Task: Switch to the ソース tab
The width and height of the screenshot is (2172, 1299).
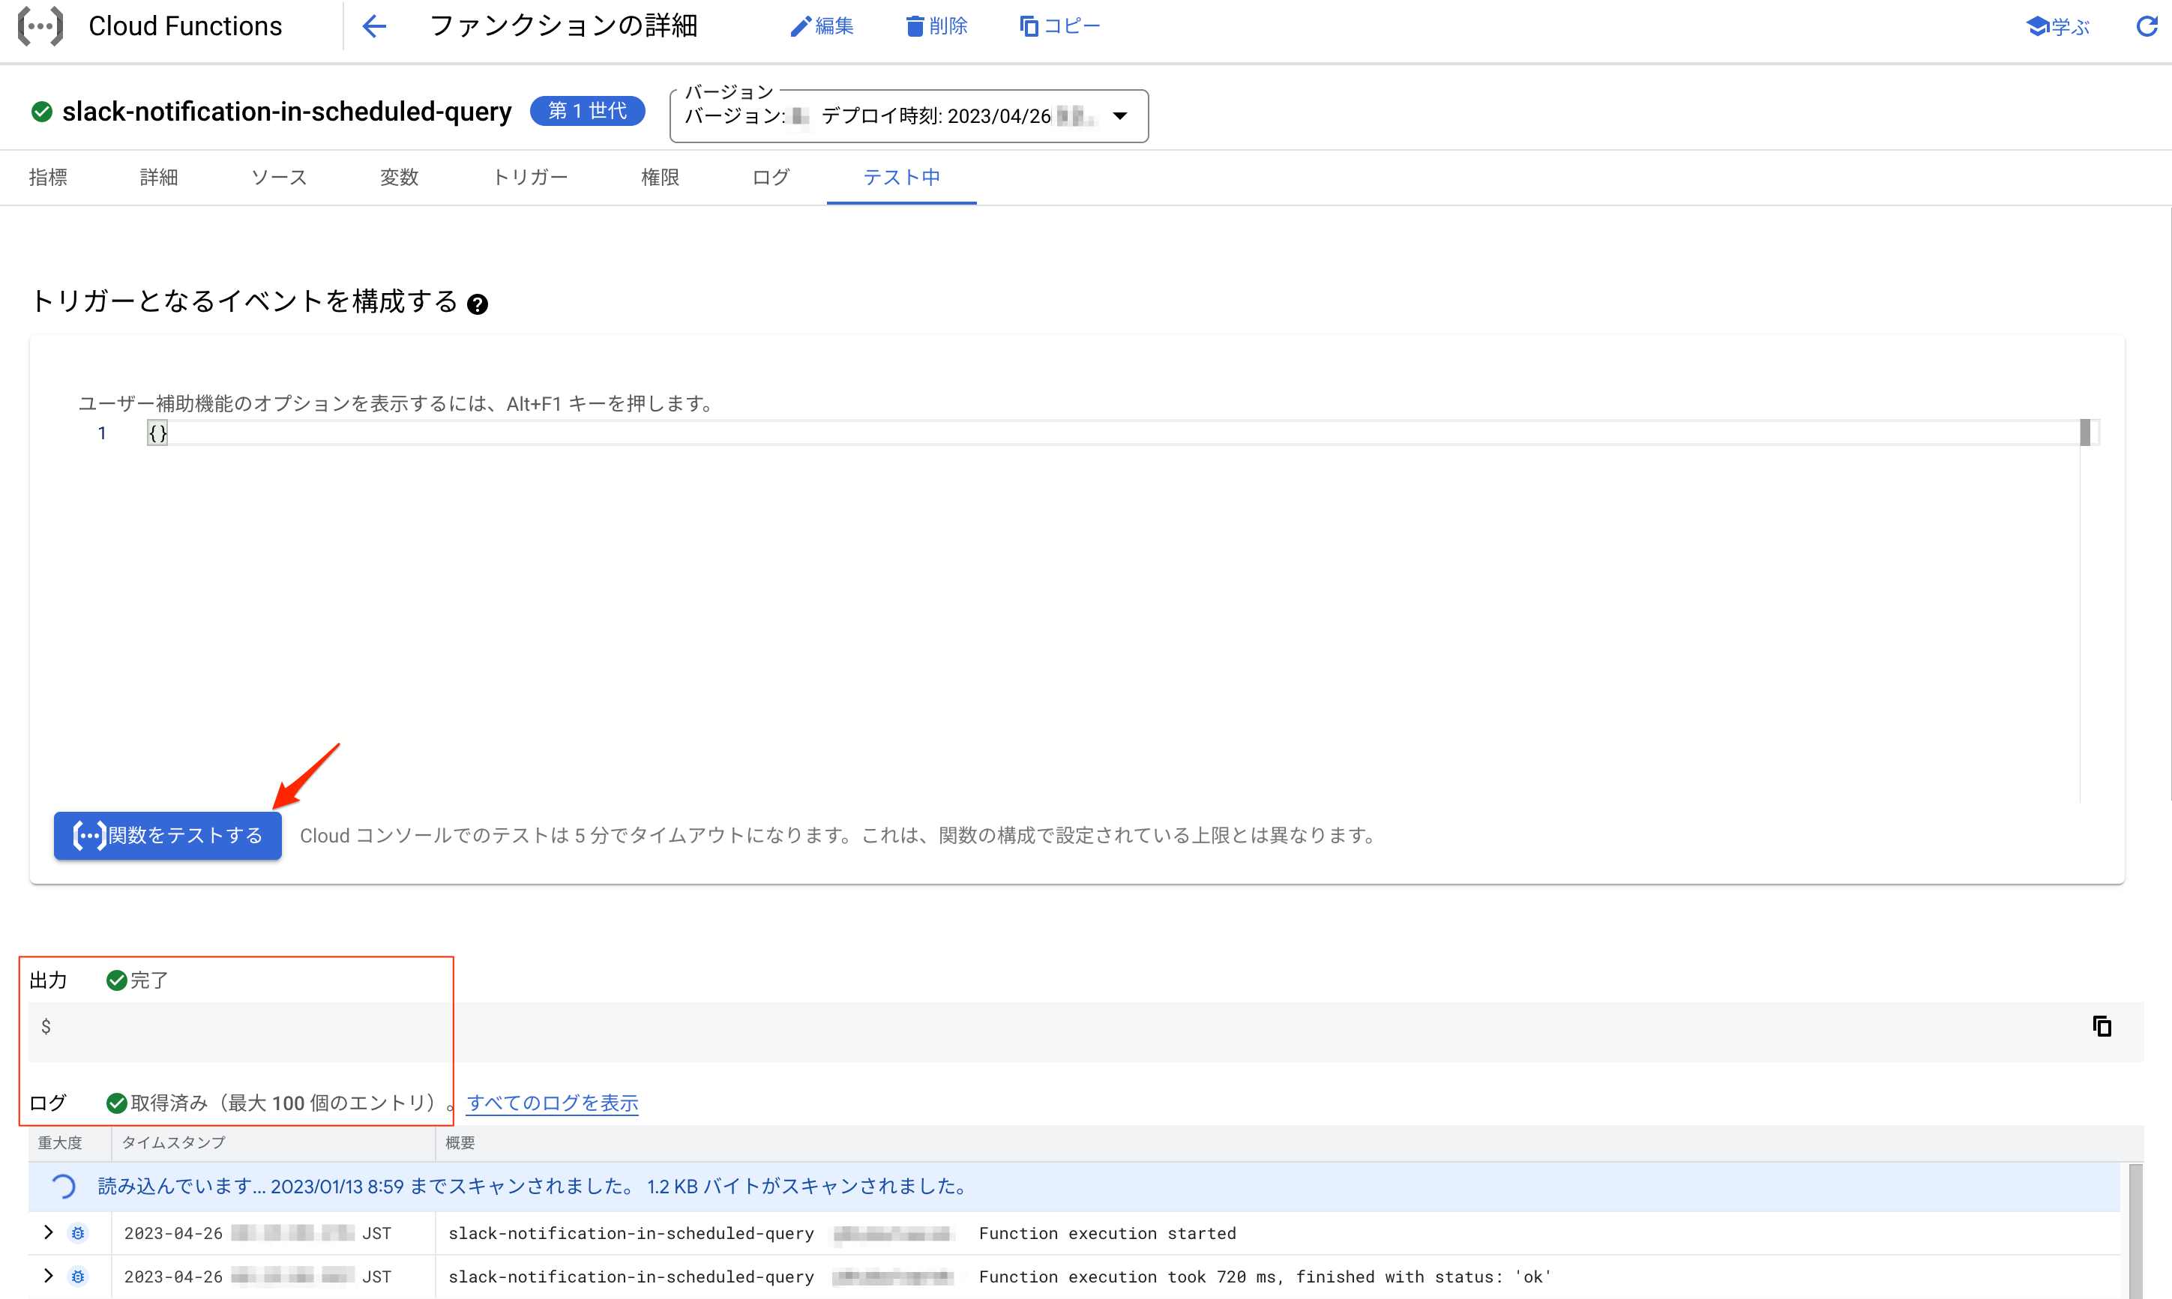Action: point(279,178)
